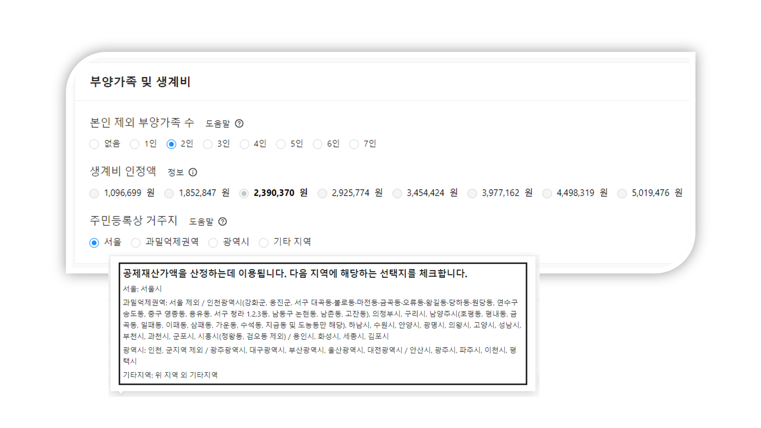761x428 pixels.
Task: Click the 도움말 label next to 주민등록상 거주지
Action: pyautogui.click(x=202, y=221)
